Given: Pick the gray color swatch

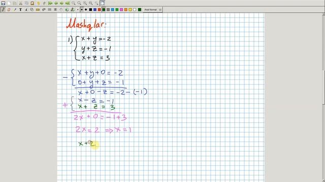Looking at the screenshot, I should (108, 10).
